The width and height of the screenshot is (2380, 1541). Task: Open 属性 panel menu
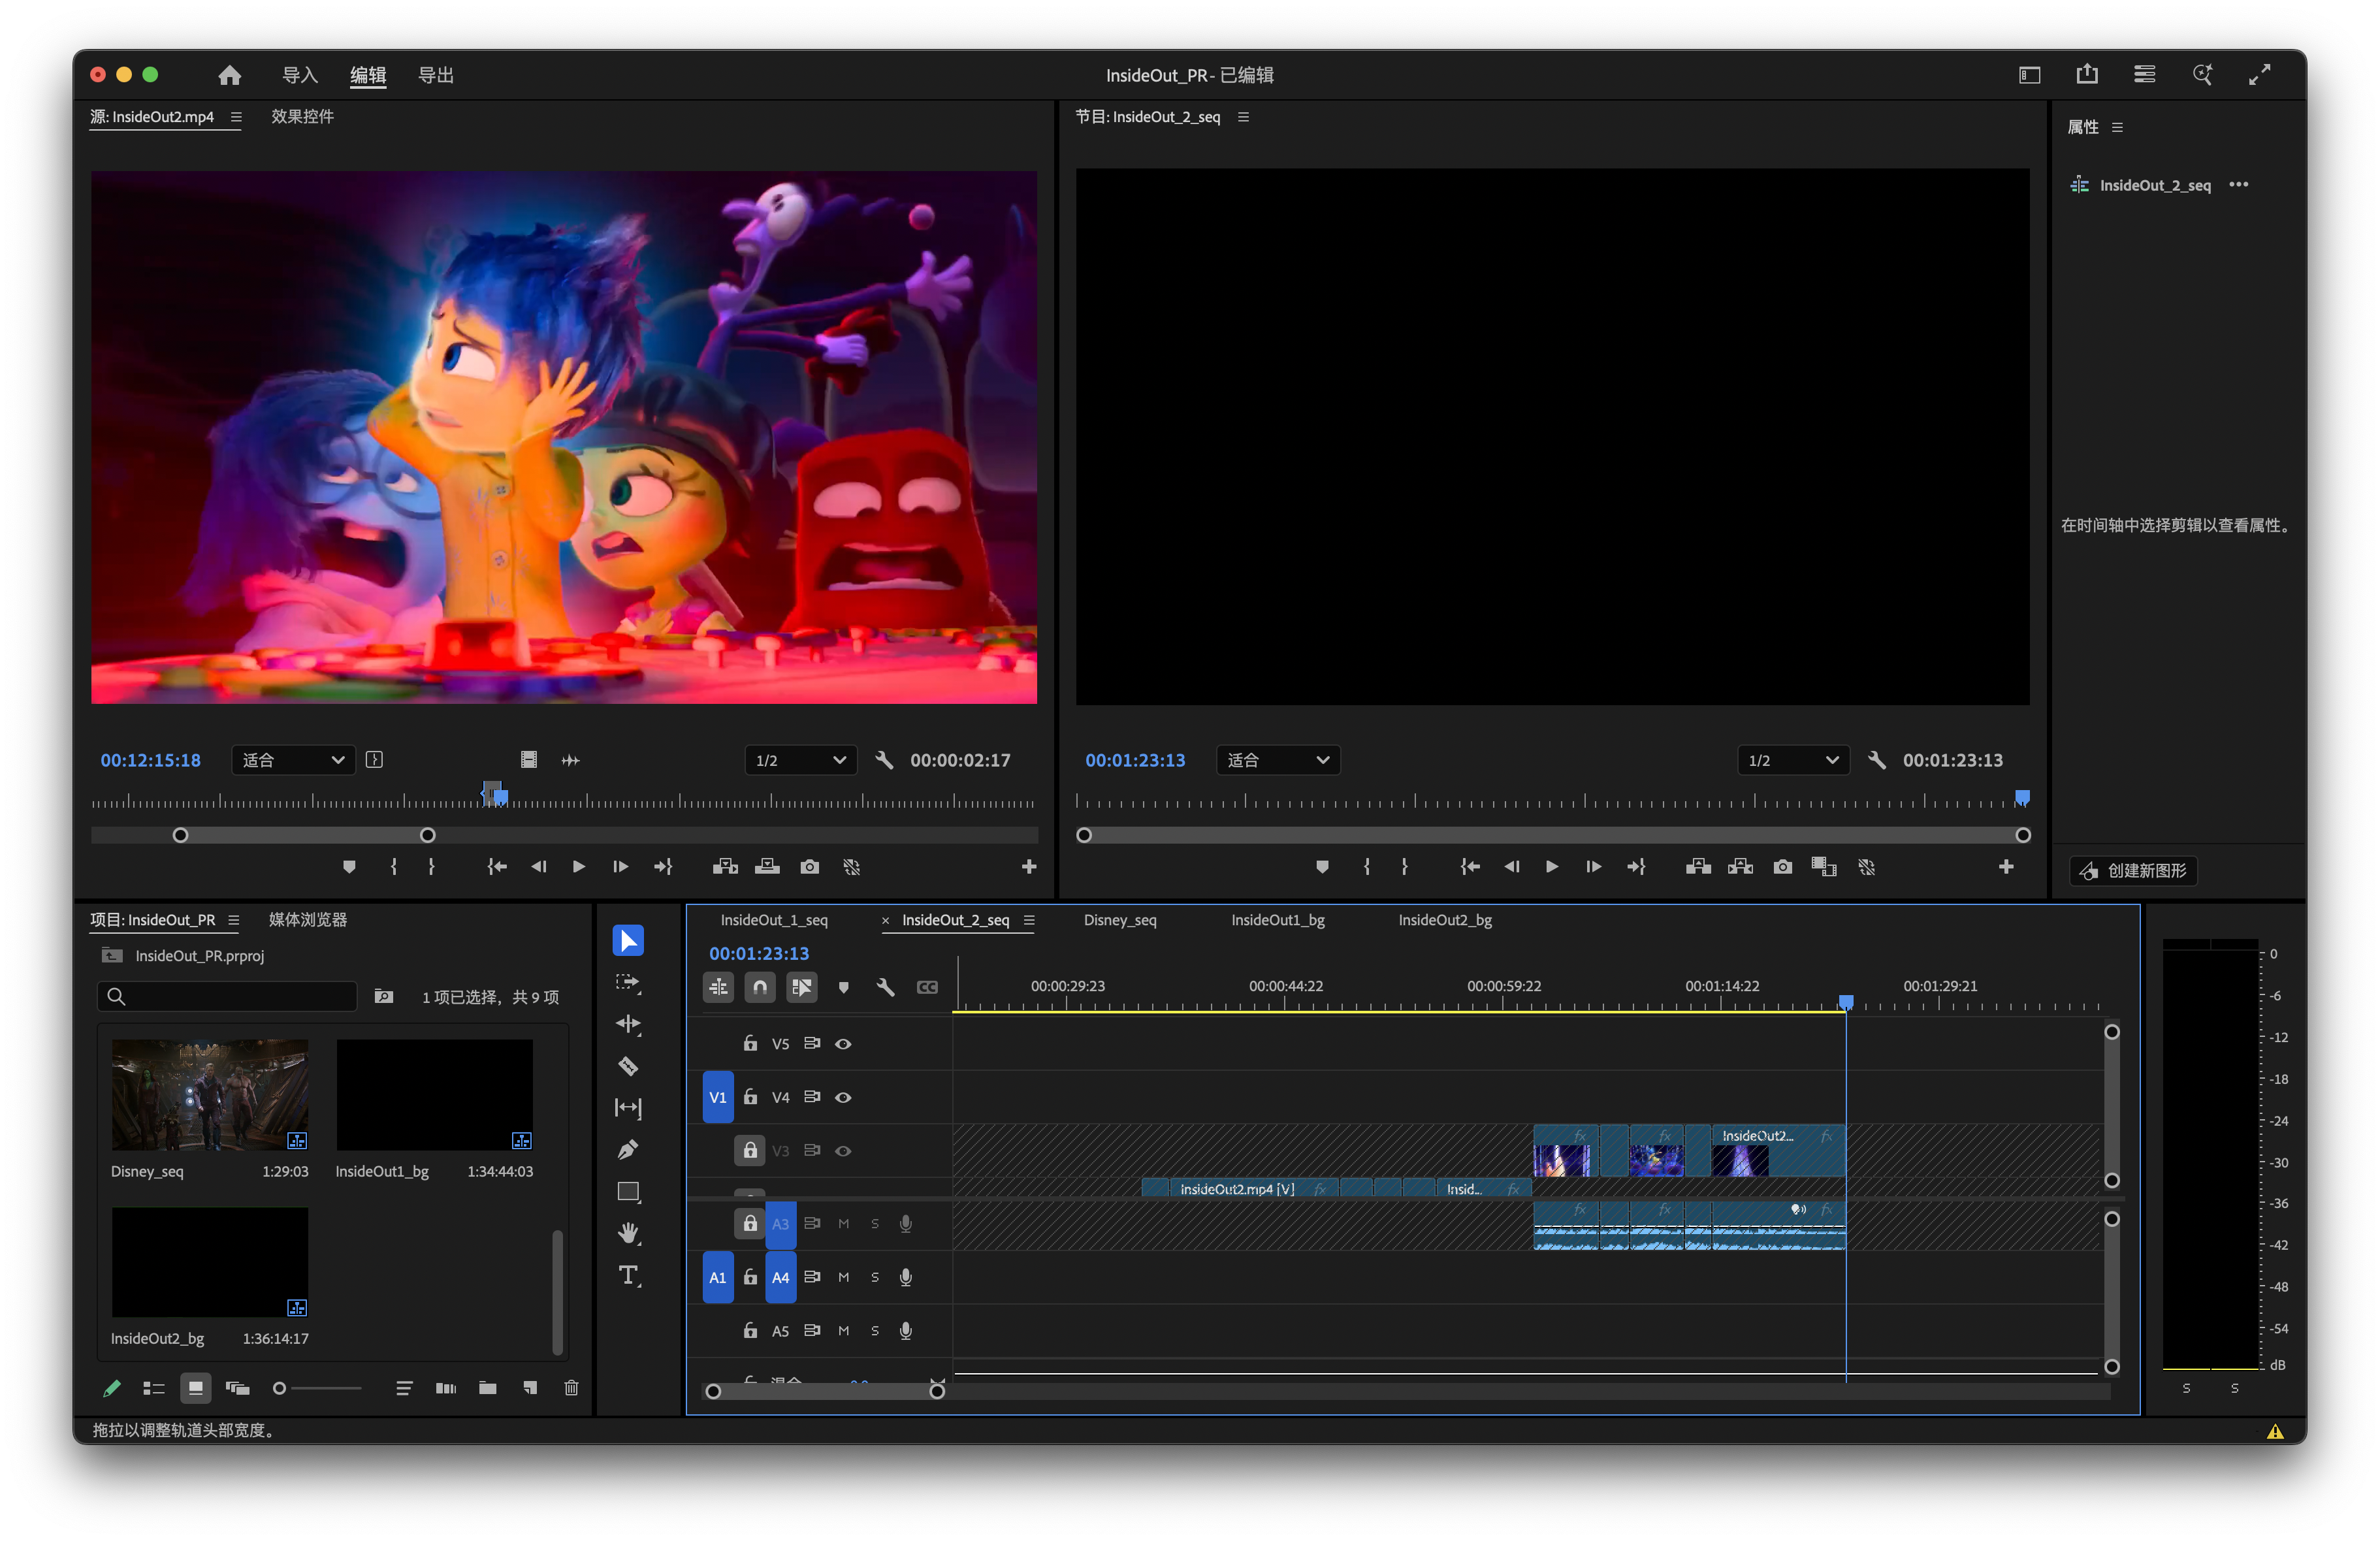point(2117,127)
